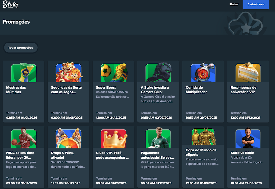The width and height of the screenshot is (275, 189).
Task: Click the Super Boost title
Action: [x=106, y=88]
